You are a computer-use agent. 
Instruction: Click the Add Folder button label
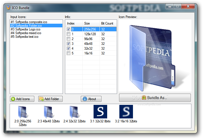click(x=52, y=99)
